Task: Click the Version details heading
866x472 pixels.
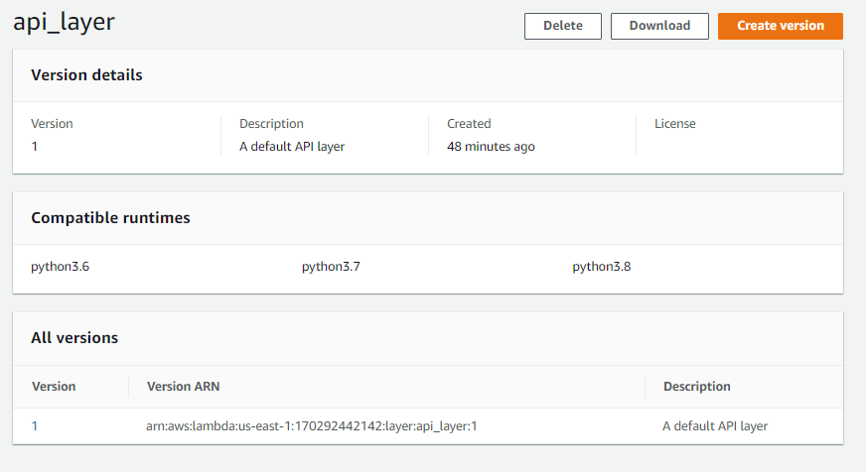Action: click(86, 75)
